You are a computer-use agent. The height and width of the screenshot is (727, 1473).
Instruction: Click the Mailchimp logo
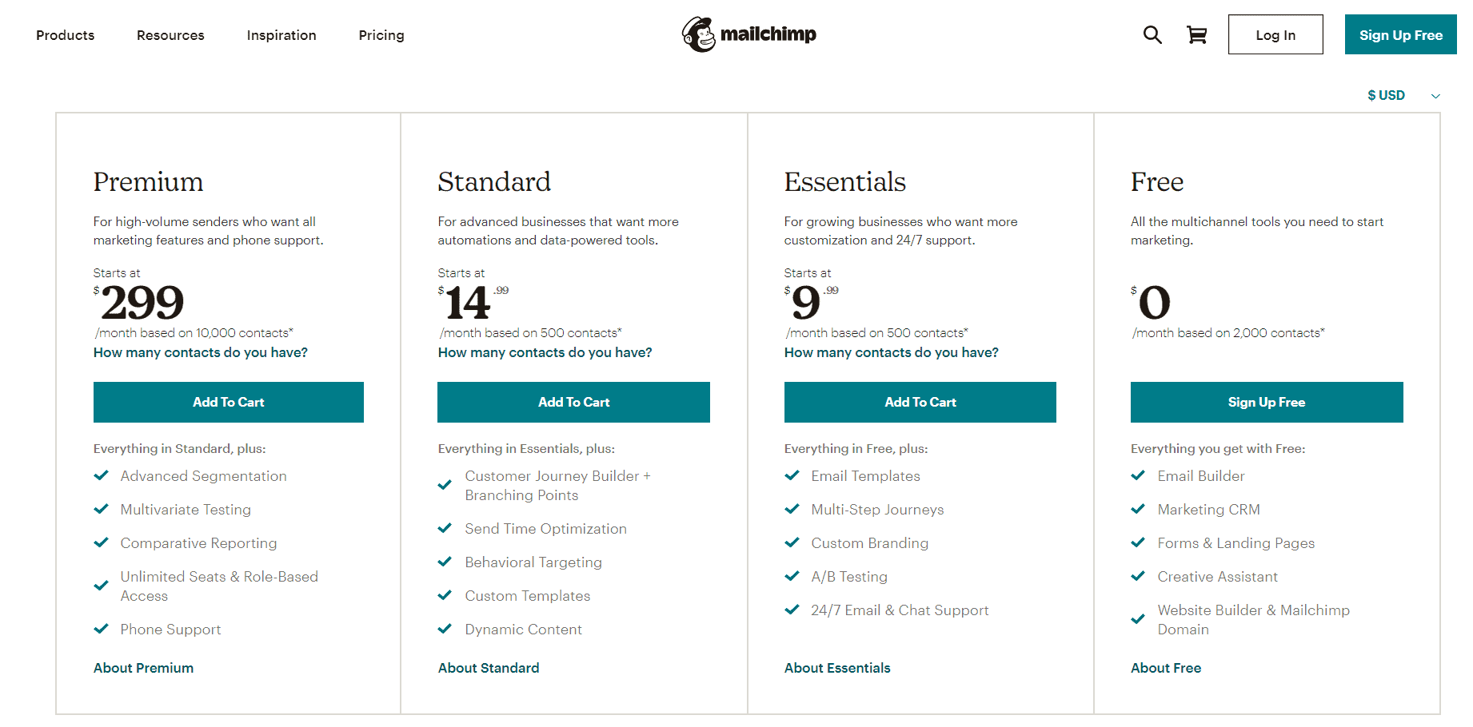point(748,34)
